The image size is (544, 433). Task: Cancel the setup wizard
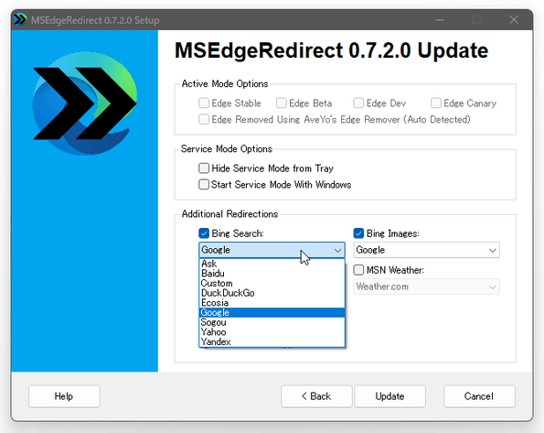(x=479, y=396)
